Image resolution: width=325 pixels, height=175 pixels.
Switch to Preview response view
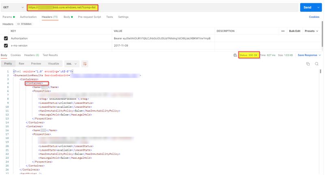point(36,64)
